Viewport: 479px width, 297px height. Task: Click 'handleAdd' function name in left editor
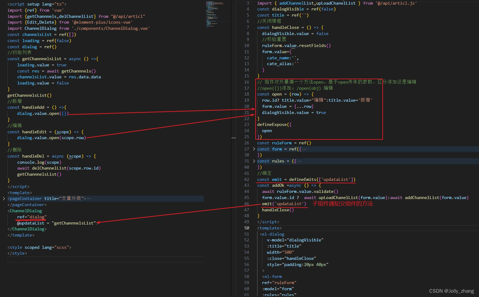pyautogui.click(x=33, y=107)
